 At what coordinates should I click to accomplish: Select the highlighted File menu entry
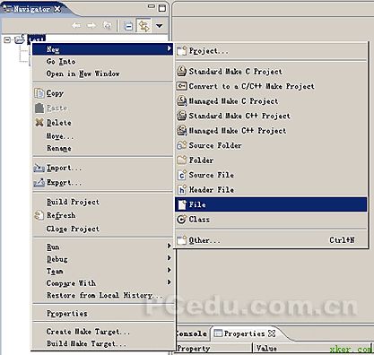point(271,204)
